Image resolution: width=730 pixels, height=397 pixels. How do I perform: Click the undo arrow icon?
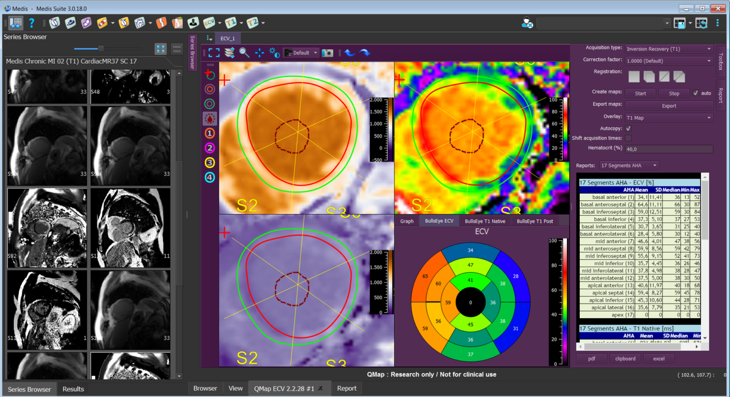coord(350,53)
